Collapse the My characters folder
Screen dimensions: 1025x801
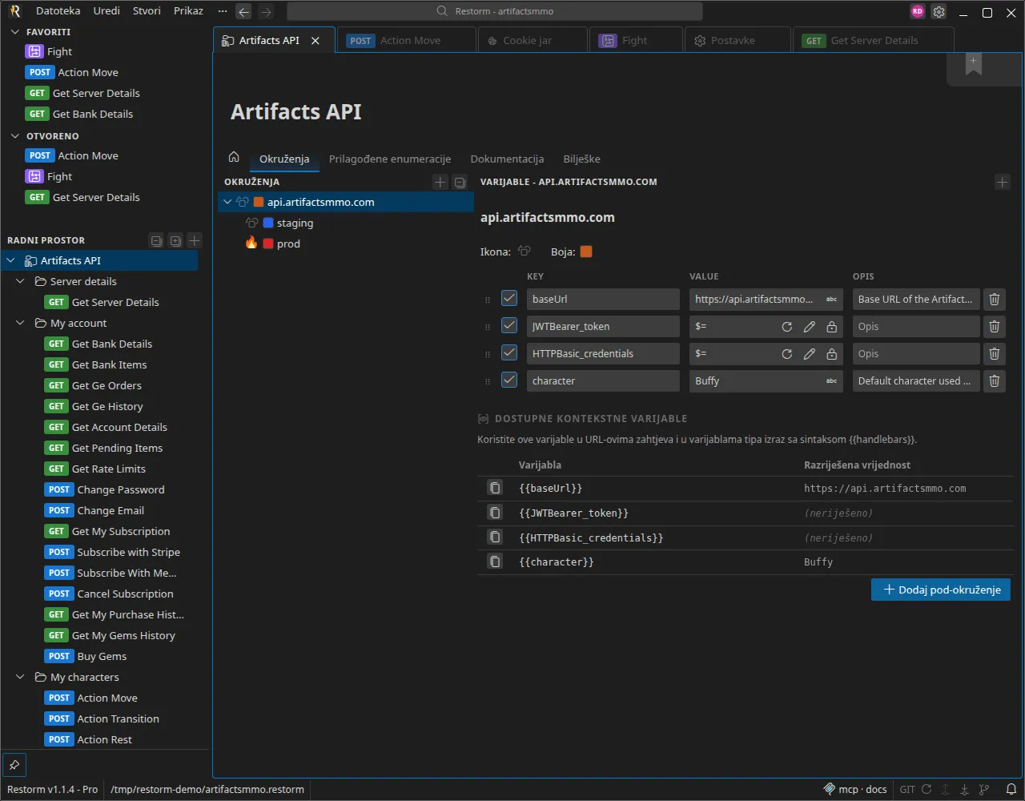21,677
